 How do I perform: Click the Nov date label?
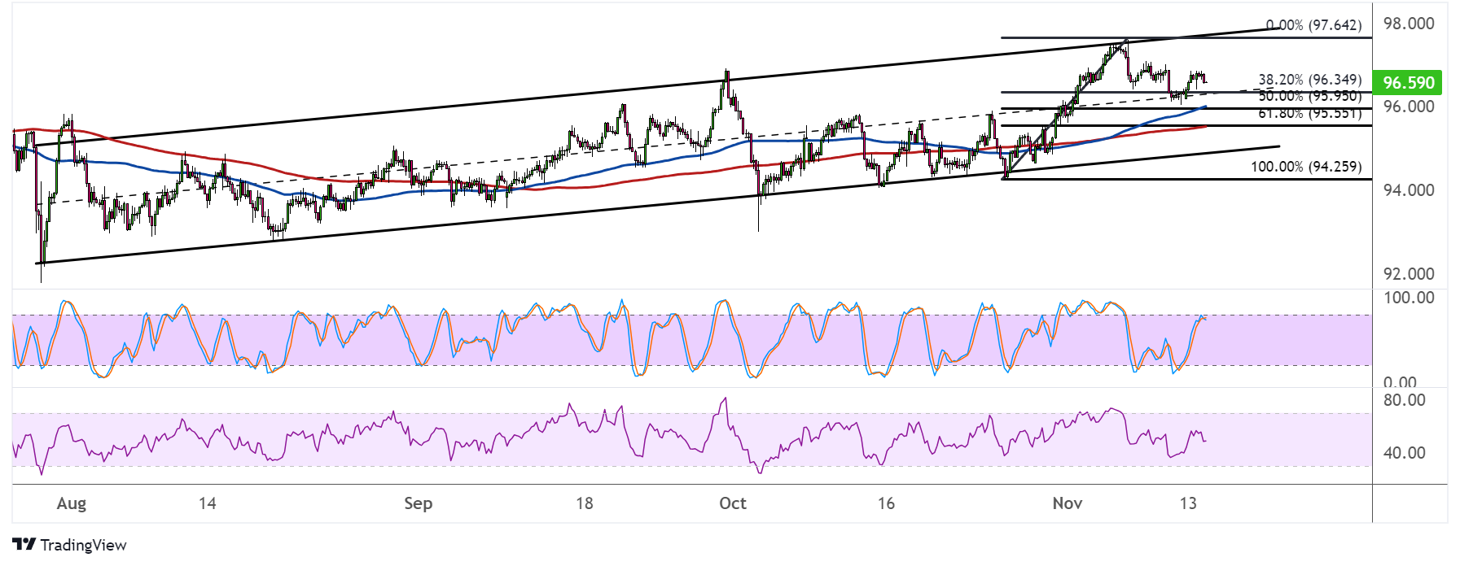click(x=1068, y=503)
